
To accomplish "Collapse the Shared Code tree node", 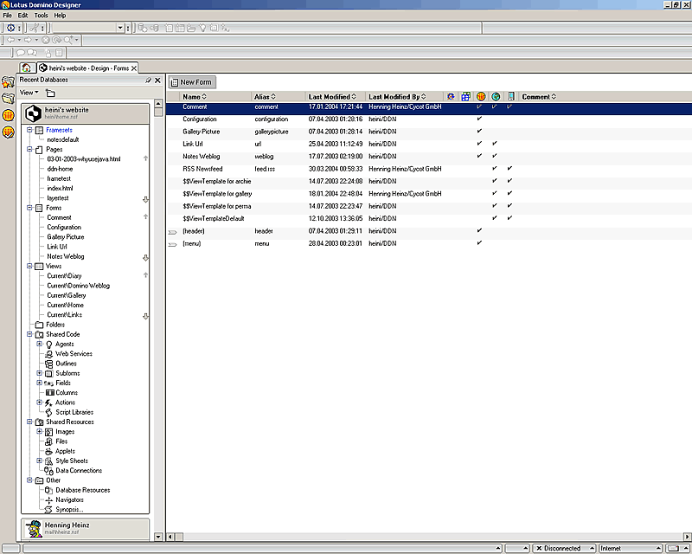I will click(x=29, y=334).
